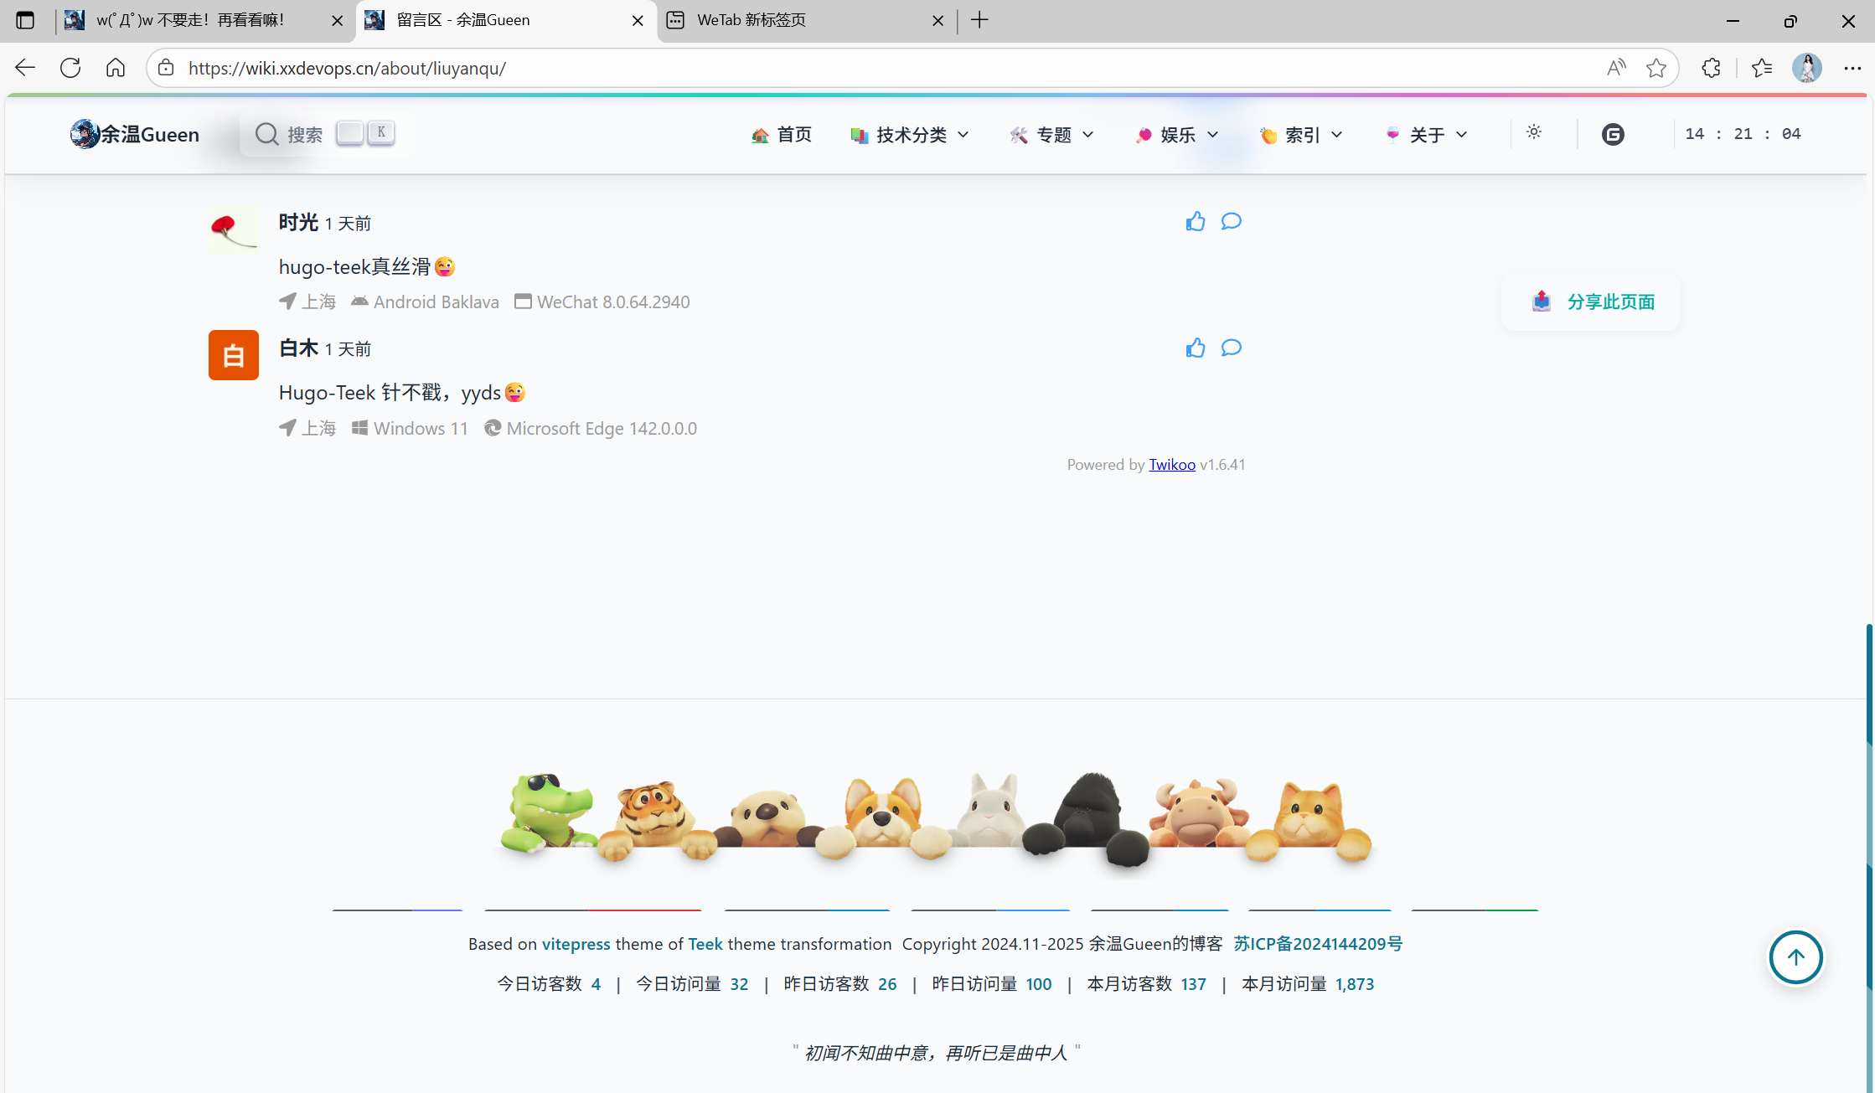Toggle read aloud in address bar

pyautogui.click(x=1616, y=68)
